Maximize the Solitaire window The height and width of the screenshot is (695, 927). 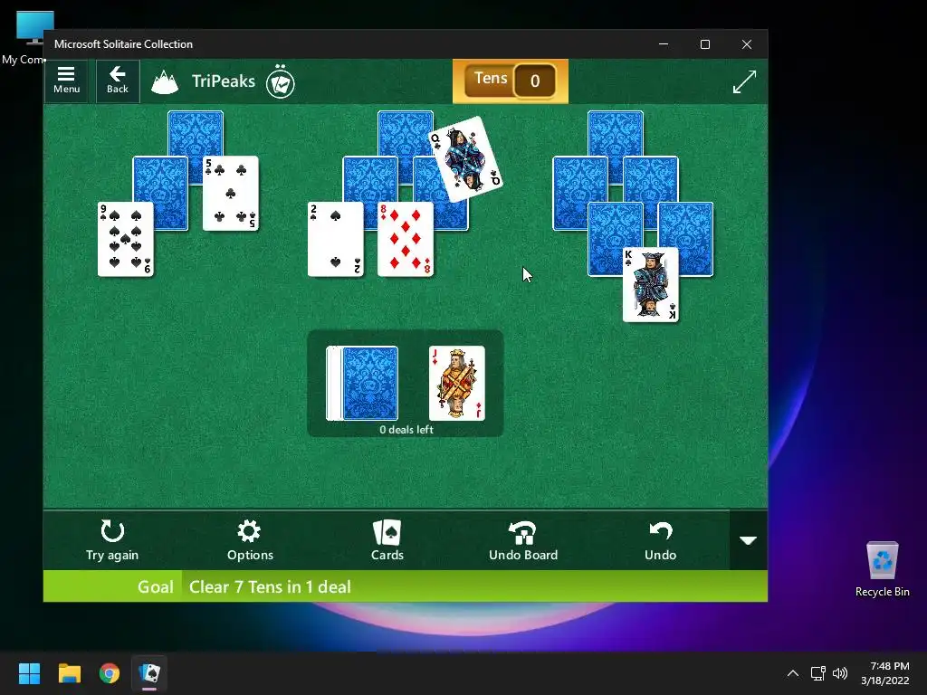click(x=704, y=44)
